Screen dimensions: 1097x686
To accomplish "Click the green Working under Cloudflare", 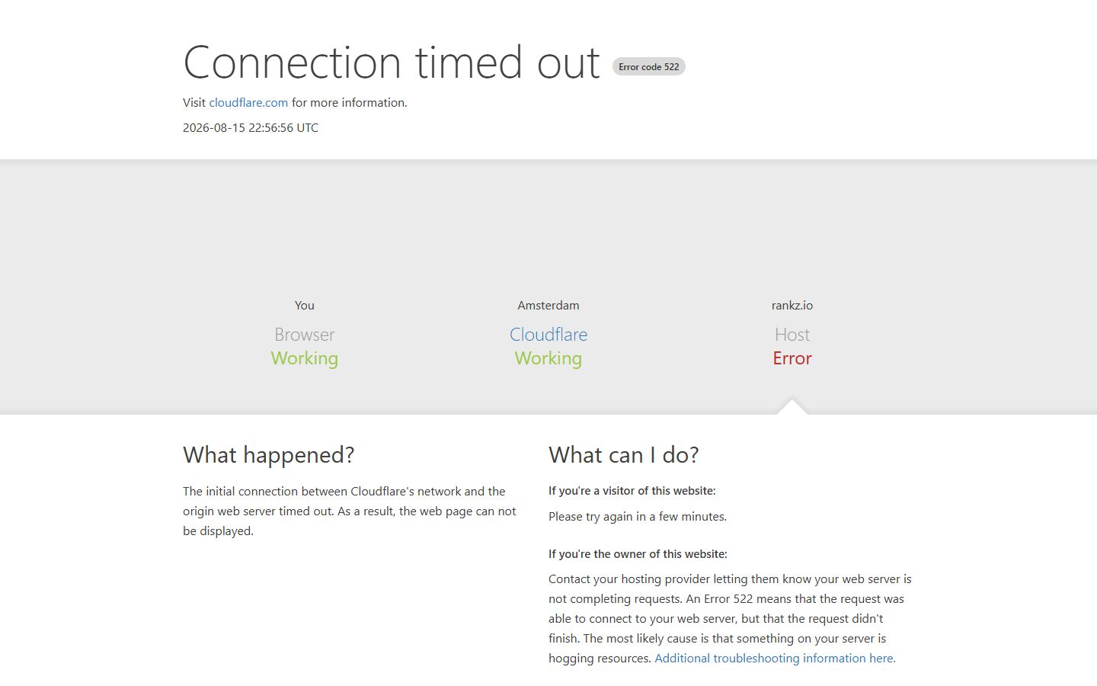I will pyautogui.click(x=548, y=358).
